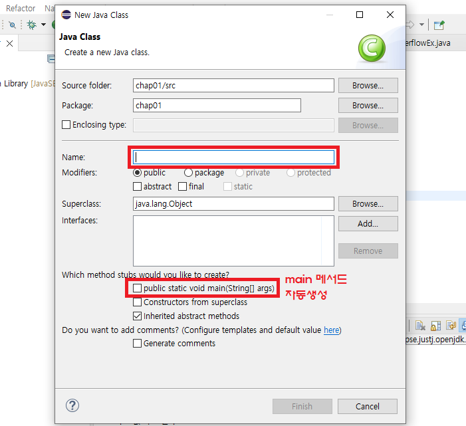
Task: Open the Debug dropdown arrow in toolbar
Action: (43, 25)
